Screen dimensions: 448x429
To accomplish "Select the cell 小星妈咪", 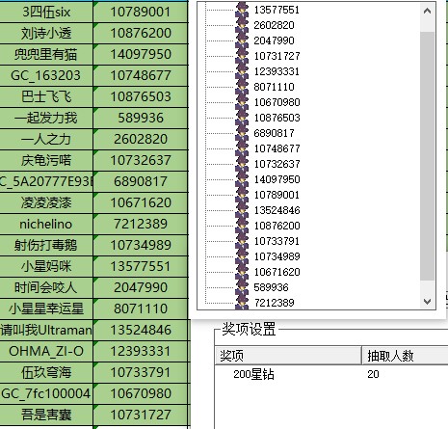I will point(46,266).
